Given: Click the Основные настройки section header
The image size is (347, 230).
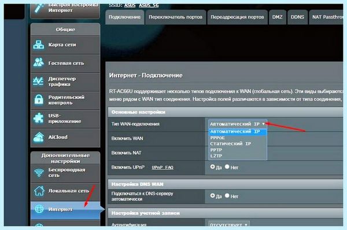Looking at the screenshot, I should (226, 112).
